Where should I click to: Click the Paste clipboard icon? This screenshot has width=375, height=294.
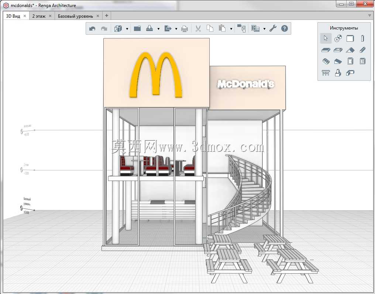(222, 28)
